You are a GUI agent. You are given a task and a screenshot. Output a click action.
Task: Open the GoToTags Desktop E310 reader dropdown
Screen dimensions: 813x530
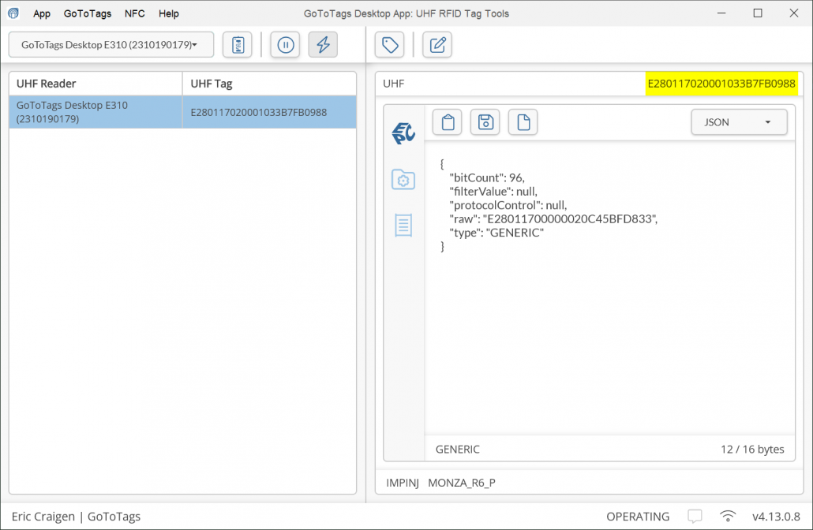click(x=111, y=45)
